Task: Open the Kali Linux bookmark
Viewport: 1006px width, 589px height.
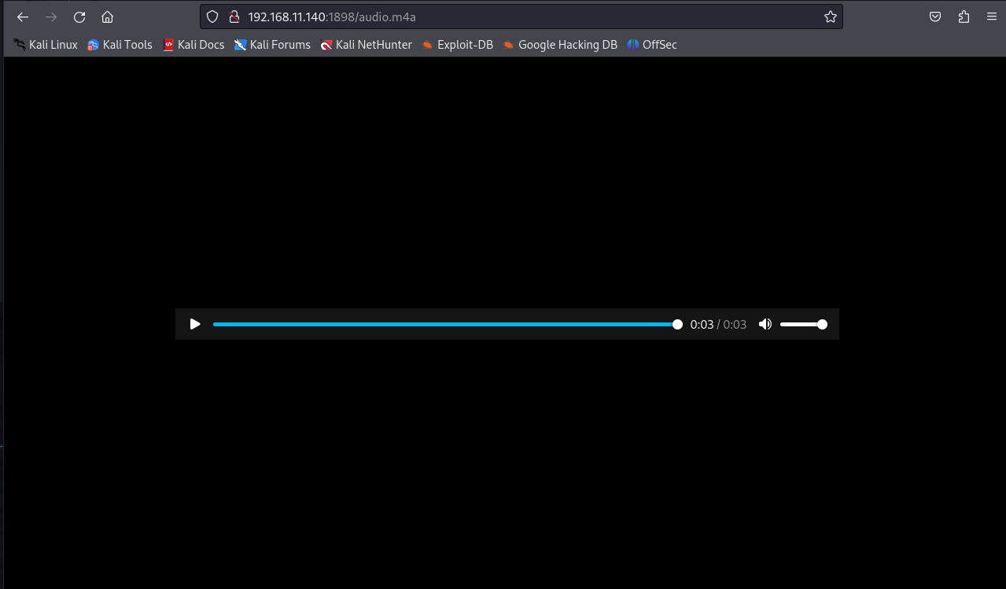Action: pyautogui.click(x=46, y=45)
